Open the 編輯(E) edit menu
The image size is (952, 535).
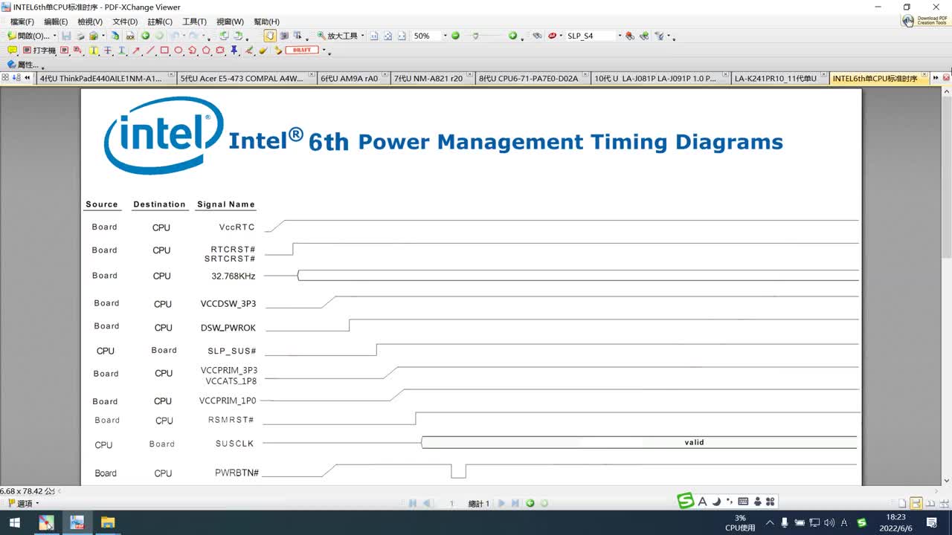point(56,22)
